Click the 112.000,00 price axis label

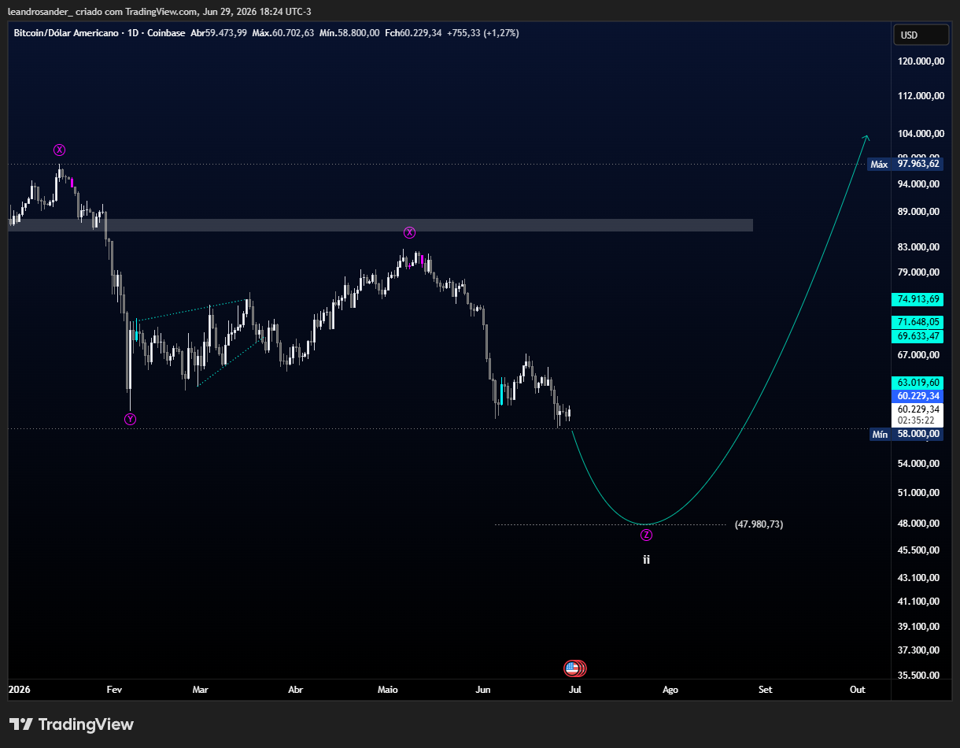click(920, 96)
